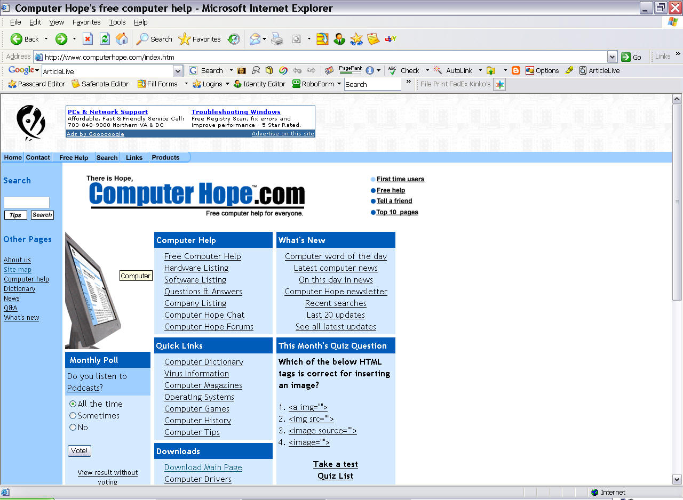Open the Search magnifier panel

[154, 39]
